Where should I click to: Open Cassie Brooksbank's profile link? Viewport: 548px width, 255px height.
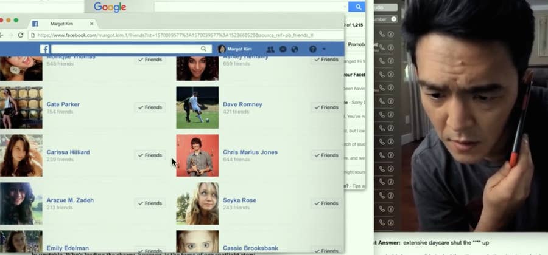click(x=251, y=248)
